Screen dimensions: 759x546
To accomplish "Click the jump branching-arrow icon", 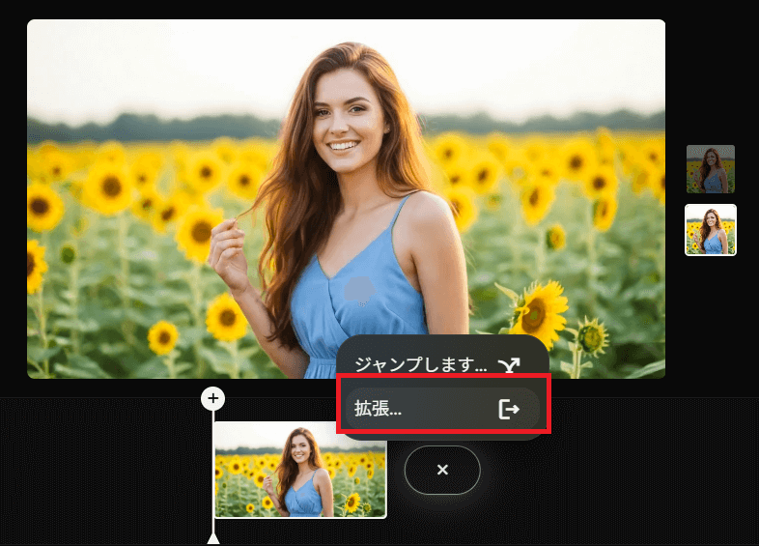I will pyautogui.click(x=509, y=365).
